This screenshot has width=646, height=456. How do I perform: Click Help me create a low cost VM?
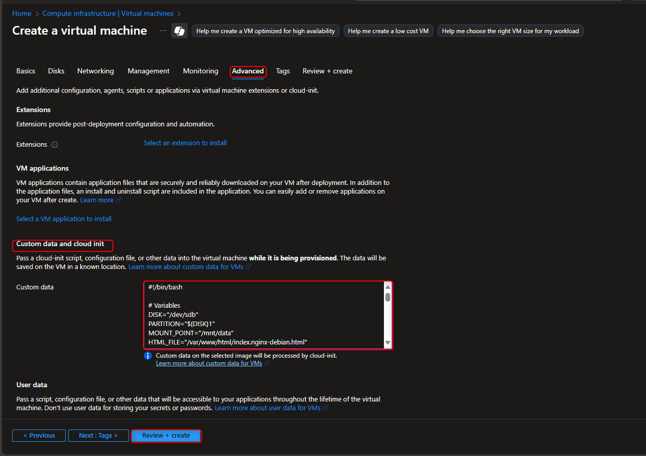(388, 31)
